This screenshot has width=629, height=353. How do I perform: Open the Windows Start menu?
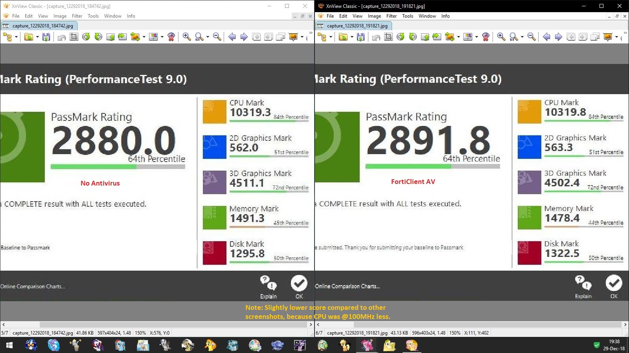pos(9,345)
